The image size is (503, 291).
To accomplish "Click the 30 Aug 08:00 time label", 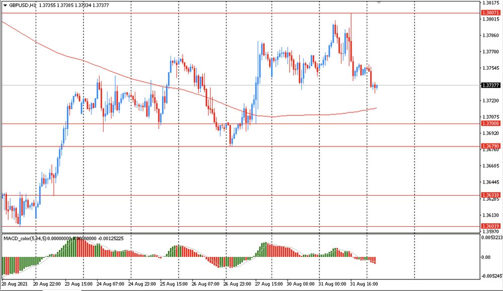I will tap(301, 284).
